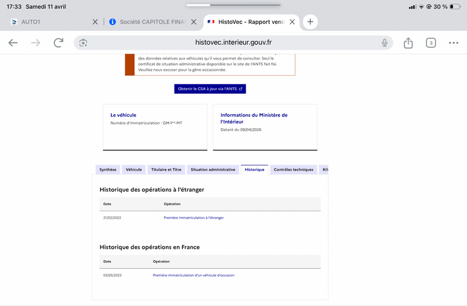Tap the lens search icon in address bar

click(x=83, y=43)
